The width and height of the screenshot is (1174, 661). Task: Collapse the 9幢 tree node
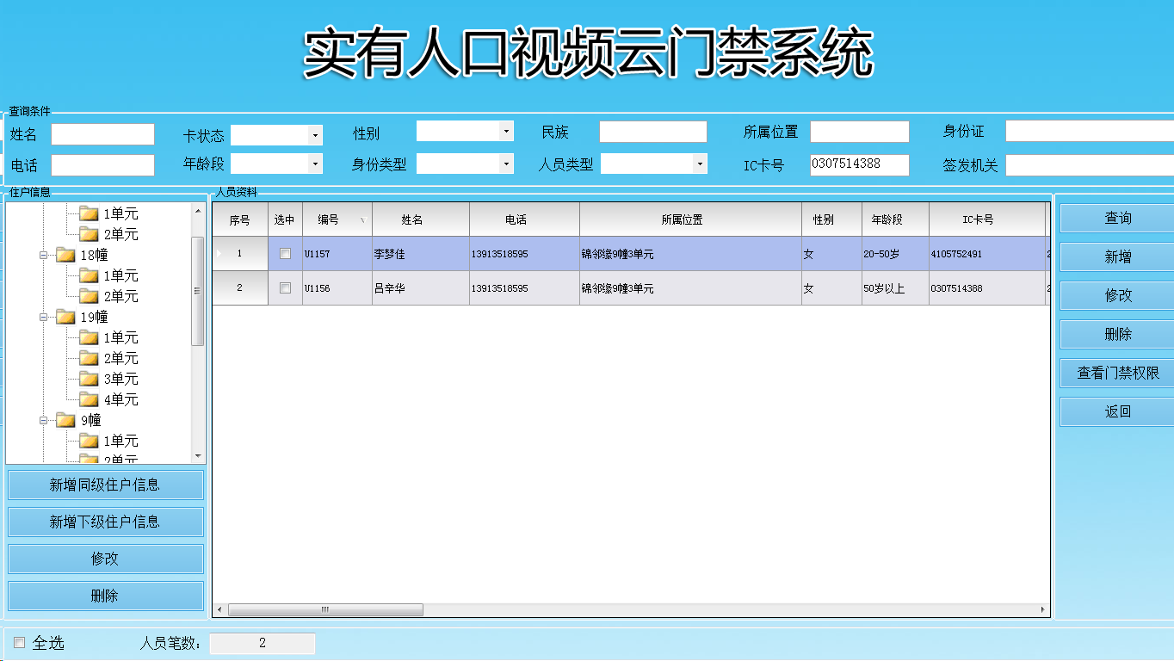click(x=44, y=420)
